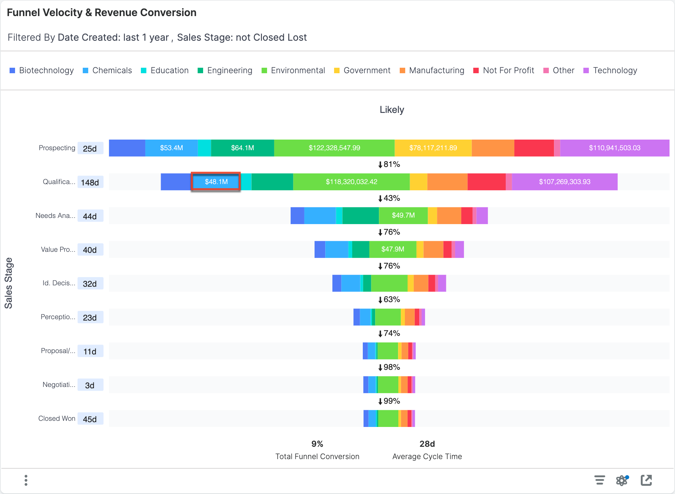Click the 'Sales Stage: not Closed Lost' filter
This screenshot has height=494, width=675.
coord(242,37)
